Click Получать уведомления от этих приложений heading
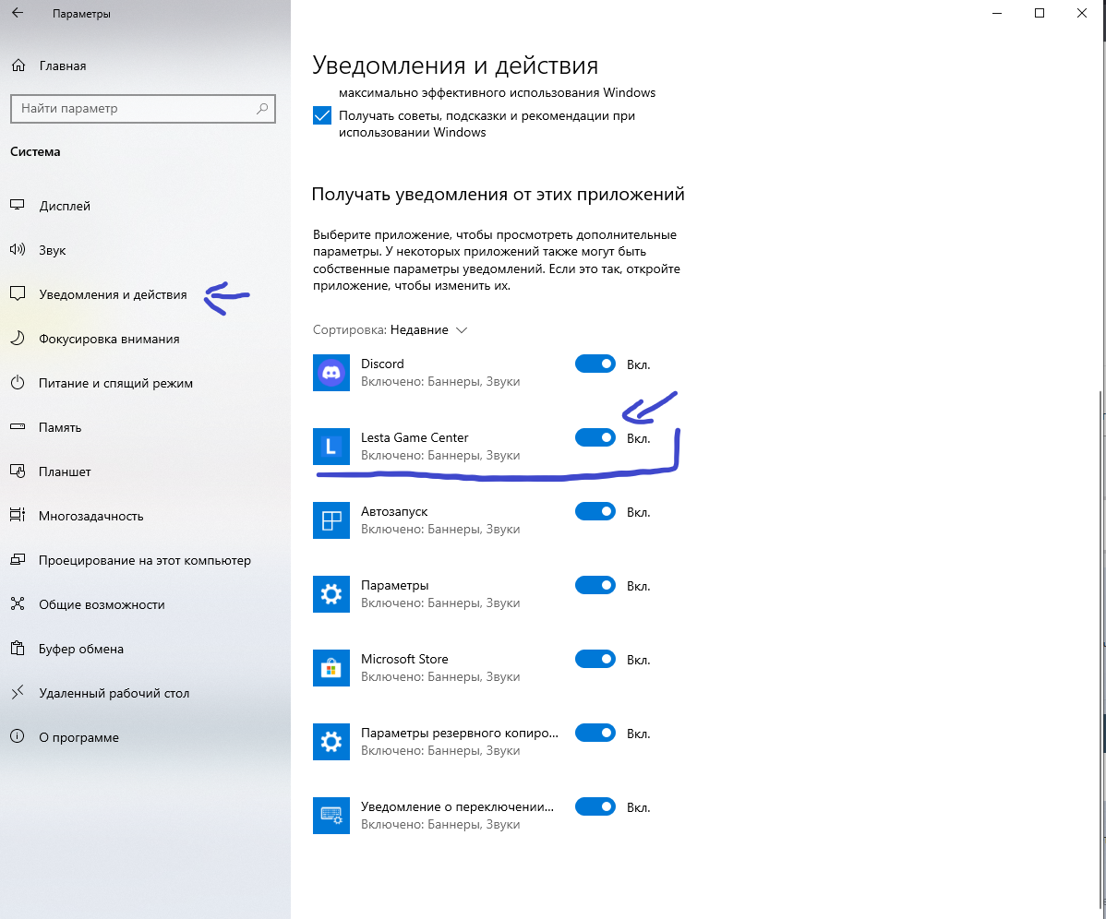 pos(498,195)
